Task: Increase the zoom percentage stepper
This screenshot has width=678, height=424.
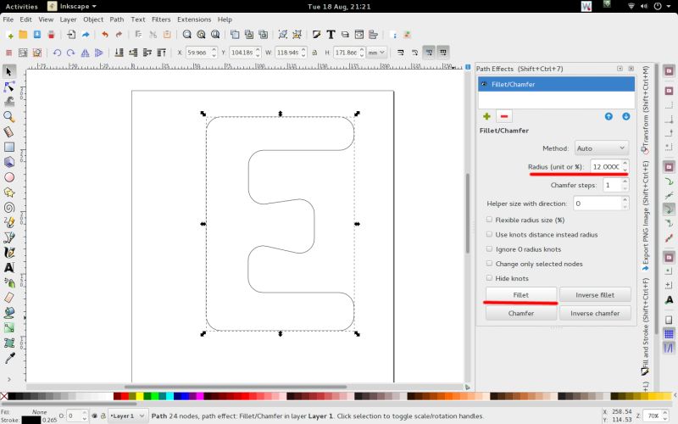Action: [665, 413]
